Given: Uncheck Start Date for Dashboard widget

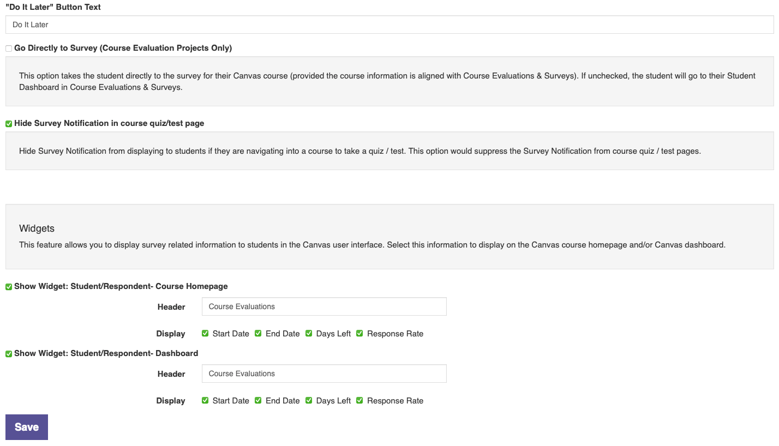Looking at the screenshot, I should (x=205, y=400).
